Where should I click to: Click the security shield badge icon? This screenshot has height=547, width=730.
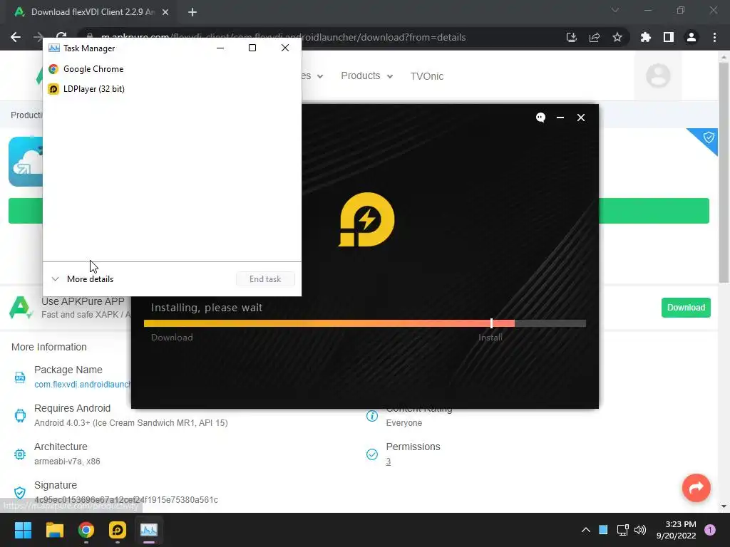tap(709, 137)
